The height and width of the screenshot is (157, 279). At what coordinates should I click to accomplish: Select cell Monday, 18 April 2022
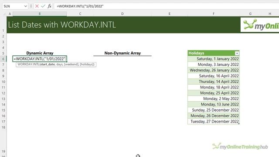pos(213,87)
